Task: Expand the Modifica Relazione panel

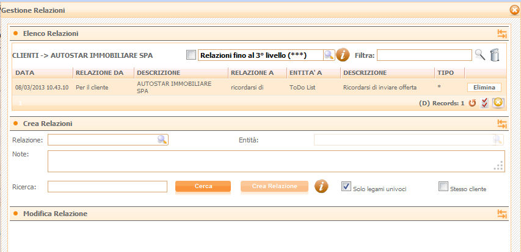Action: tap(502, 214)
